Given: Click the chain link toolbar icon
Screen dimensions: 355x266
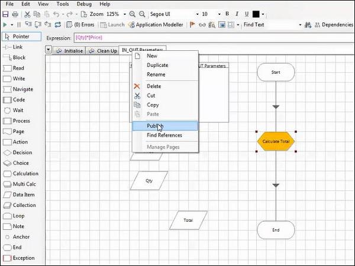Looking at the screenshot, I should [x=202, y=25].
